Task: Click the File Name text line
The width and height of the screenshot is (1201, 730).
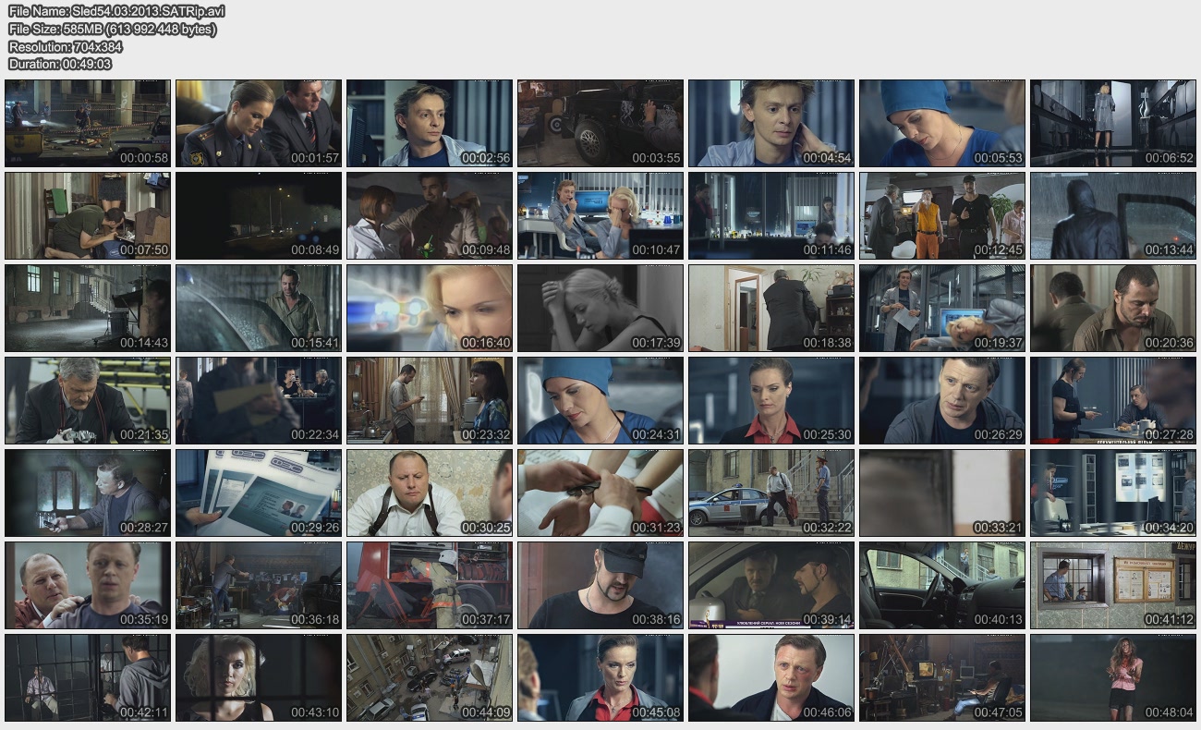Action: tap(116, 11)
